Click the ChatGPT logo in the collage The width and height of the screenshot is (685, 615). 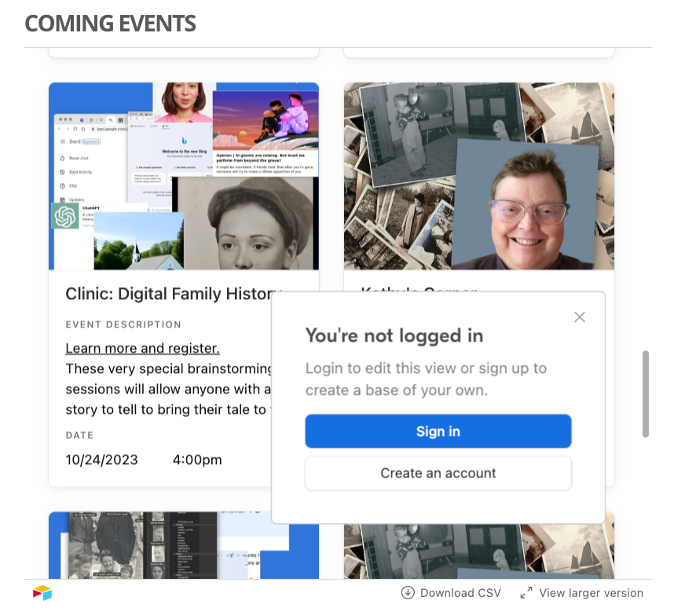tap(65, 216)
